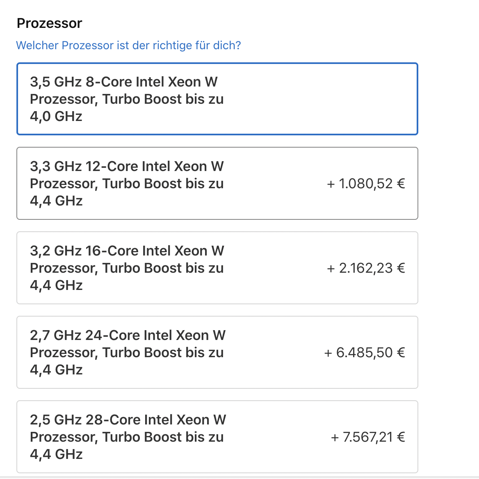The height and width of the screenshot is (479, 479).
Task: Click the '2,7 GHz 24-Core Intel Xeon W' title
Action: [x=128, y=335]
